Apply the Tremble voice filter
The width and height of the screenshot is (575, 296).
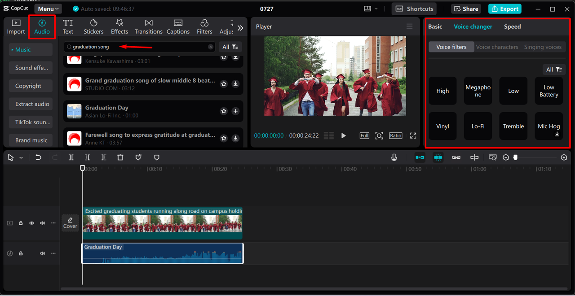tap(513, 126)
